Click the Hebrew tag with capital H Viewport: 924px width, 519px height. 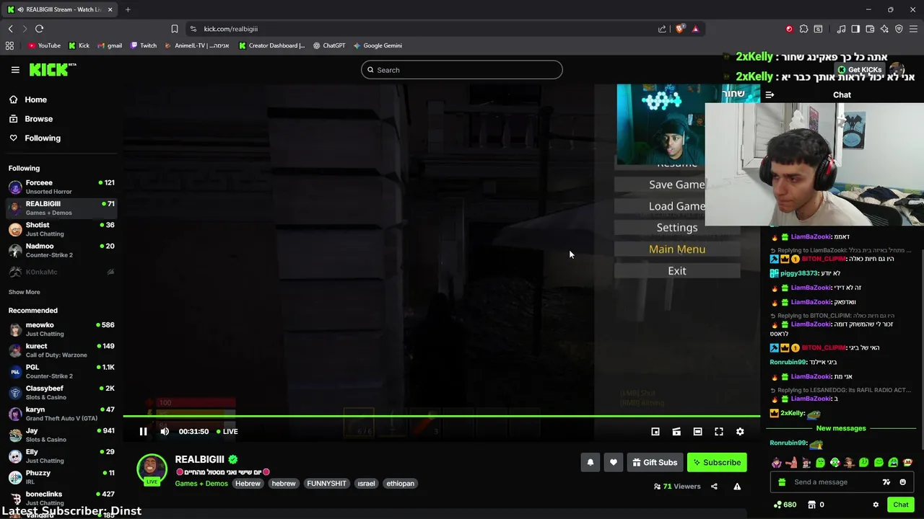coord(248,484)
